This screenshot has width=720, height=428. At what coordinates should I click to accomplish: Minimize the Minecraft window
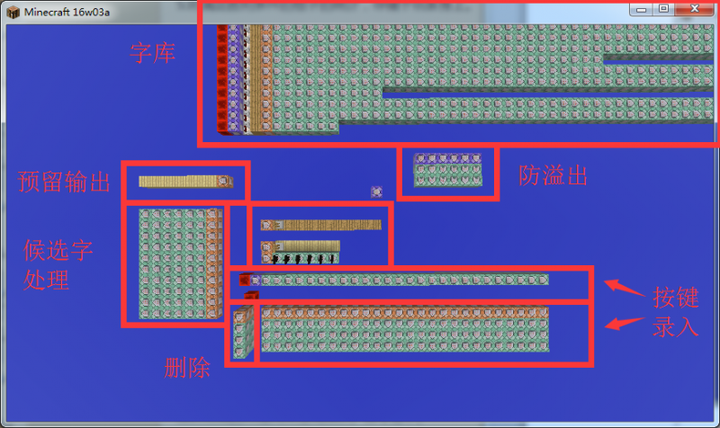641,9
